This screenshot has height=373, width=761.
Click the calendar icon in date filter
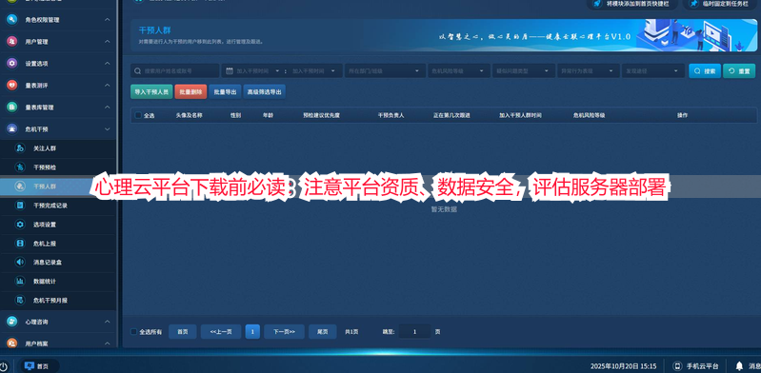(x=230, y=70)
